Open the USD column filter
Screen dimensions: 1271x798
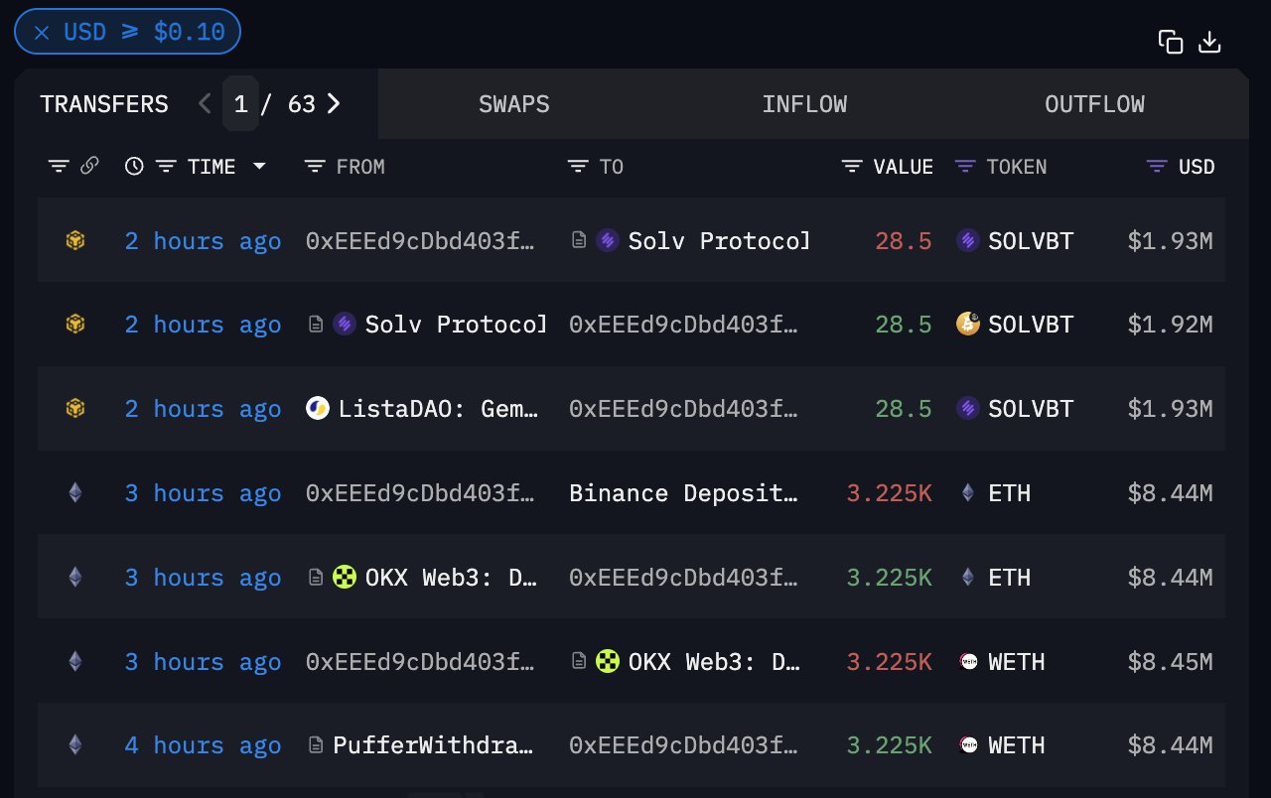pos(1157,167)
